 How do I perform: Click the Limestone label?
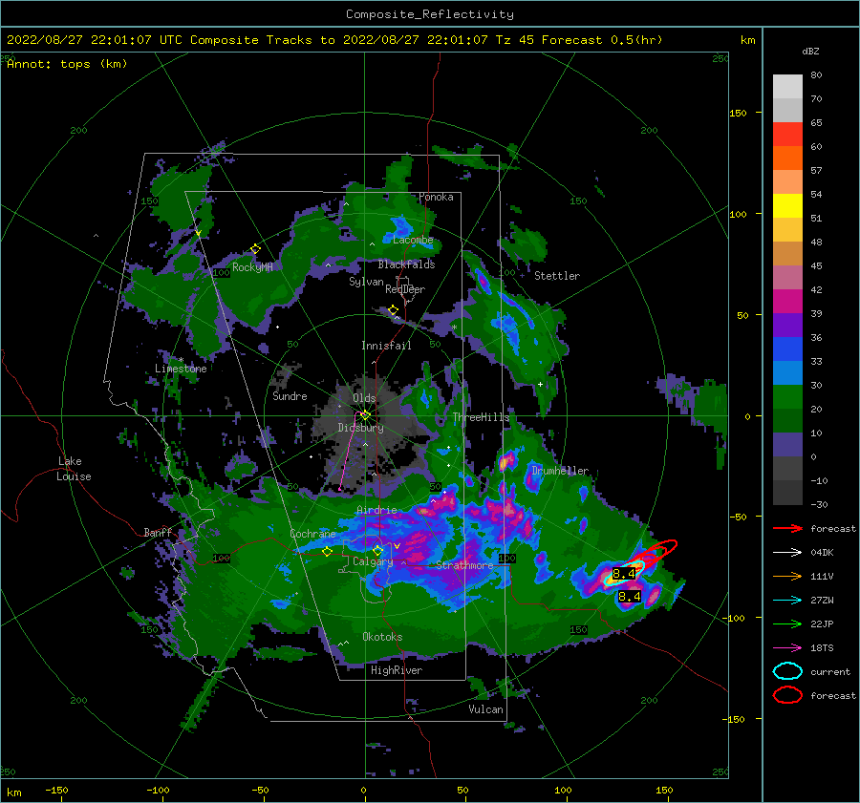coord(181,369)
